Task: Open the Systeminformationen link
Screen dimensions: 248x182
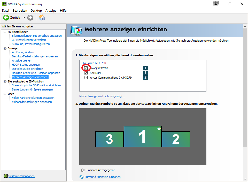Action: click(x=21, y=176)
